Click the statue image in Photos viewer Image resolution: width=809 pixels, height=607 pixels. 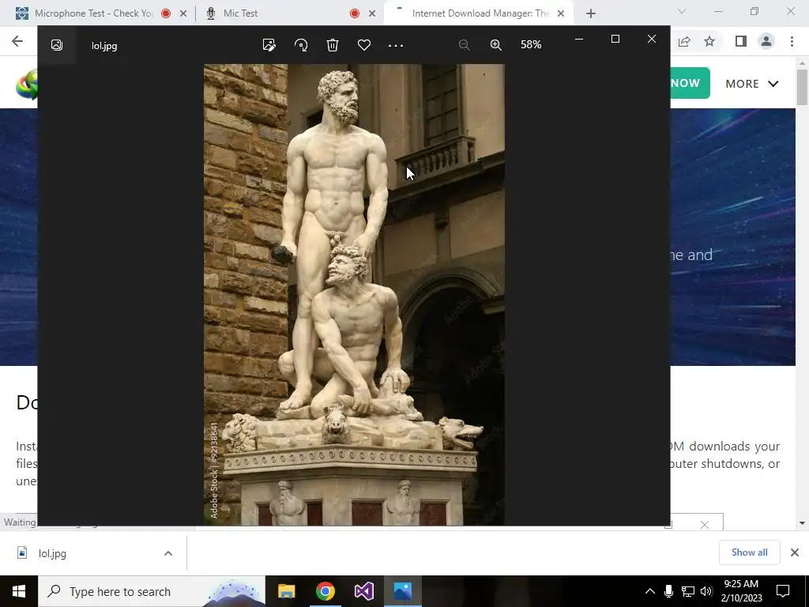[x=354, y=295]
